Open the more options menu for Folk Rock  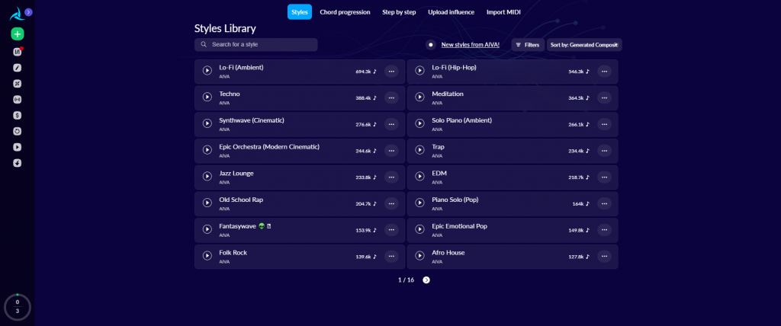point(391,257)
